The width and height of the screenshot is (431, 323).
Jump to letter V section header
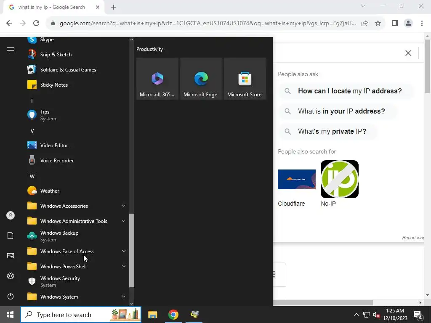click(32, 131)
